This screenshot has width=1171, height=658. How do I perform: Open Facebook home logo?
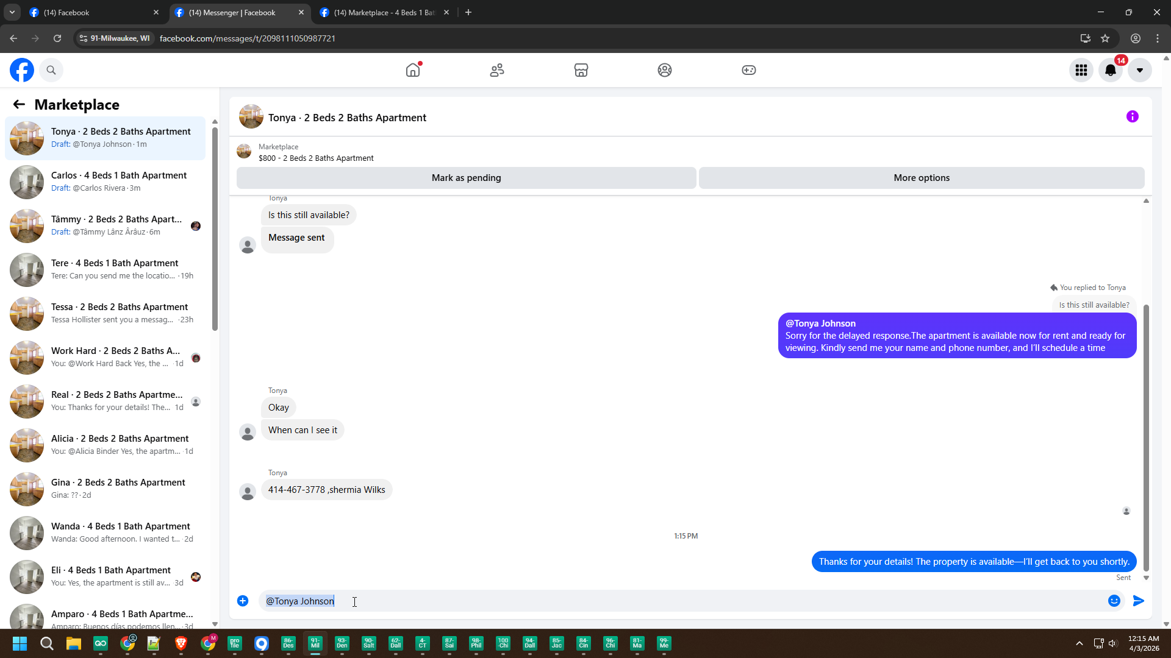(x=22, y=70)
